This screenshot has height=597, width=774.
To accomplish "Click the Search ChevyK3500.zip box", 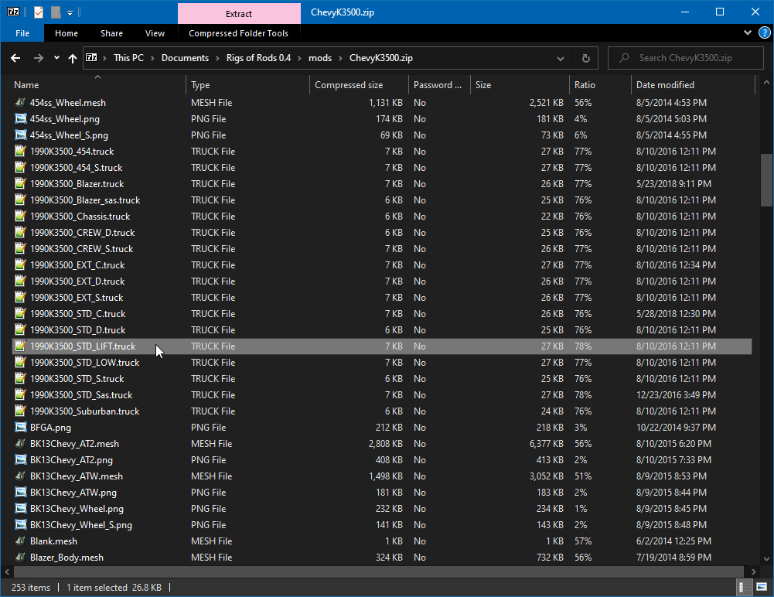I will pos(685,58).
